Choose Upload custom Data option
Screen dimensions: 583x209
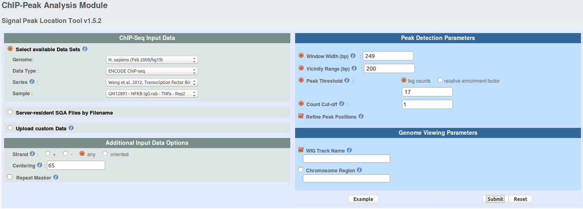pyautogui.click(x=10, y=128)
